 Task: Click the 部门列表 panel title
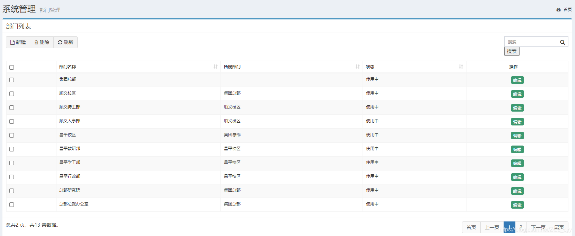18,26
